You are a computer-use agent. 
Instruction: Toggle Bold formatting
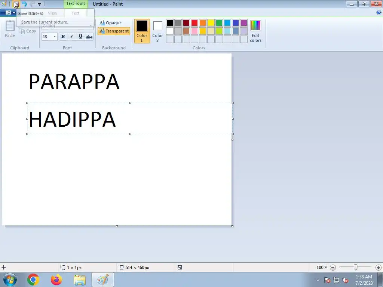(x=63, y=37)
